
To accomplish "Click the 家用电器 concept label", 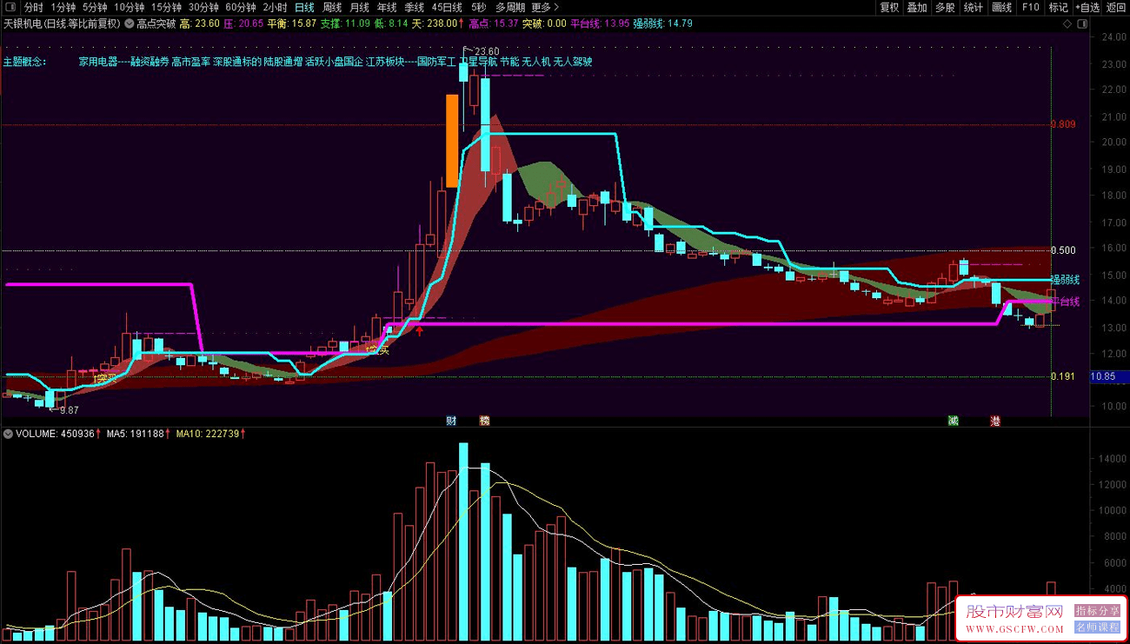I will (x=97, y=62).
